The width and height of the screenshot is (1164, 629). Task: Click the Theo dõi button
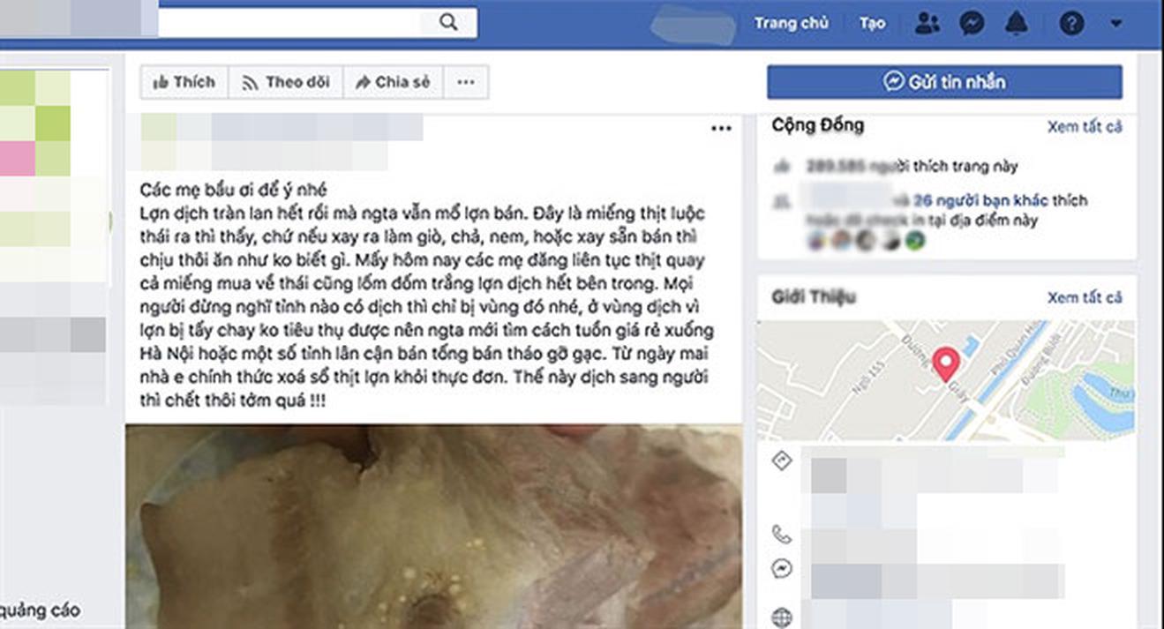tap(286, 82)
